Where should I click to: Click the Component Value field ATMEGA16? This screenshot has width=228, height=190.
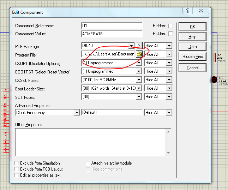pos(112,34)
